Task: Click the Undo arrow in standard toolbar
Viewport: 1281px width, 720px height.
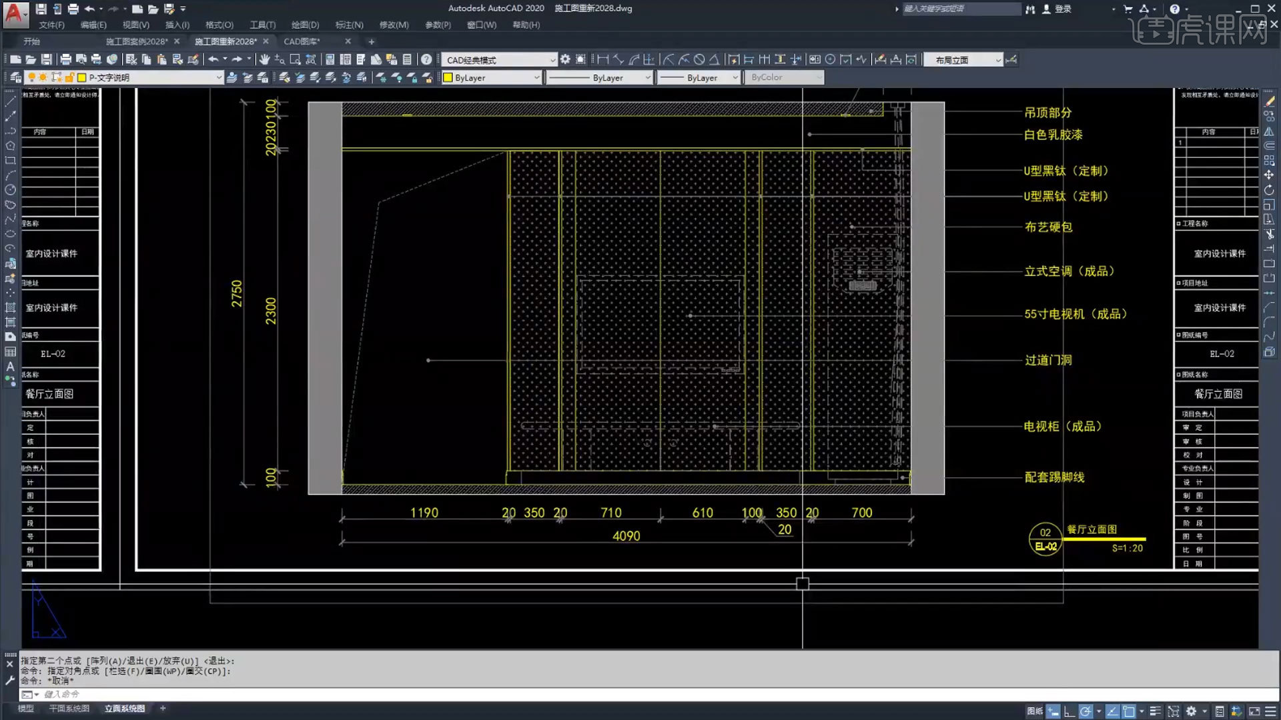Action: [x=213, y=60]
